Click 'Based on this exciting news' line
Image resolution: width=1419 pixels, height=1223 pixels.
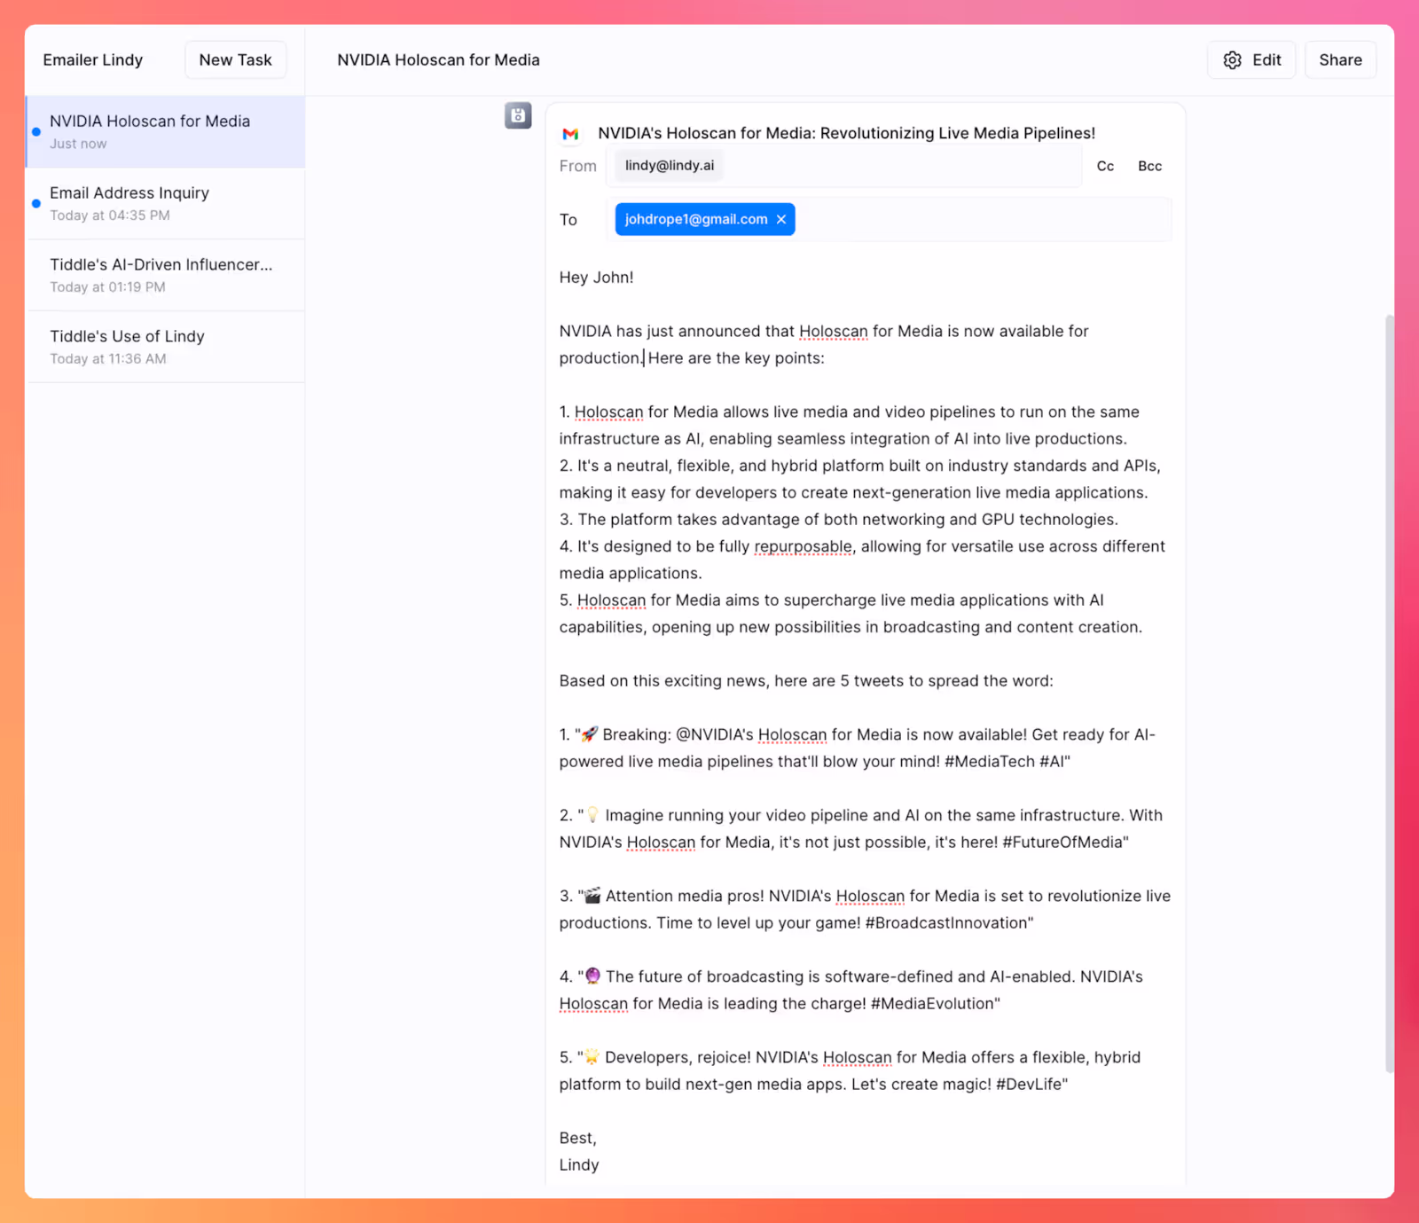point(806,681)
